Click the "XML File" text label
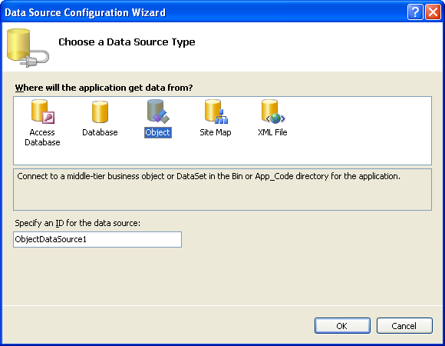The width and height of the screenshot is (445, 346). point(272,132)
